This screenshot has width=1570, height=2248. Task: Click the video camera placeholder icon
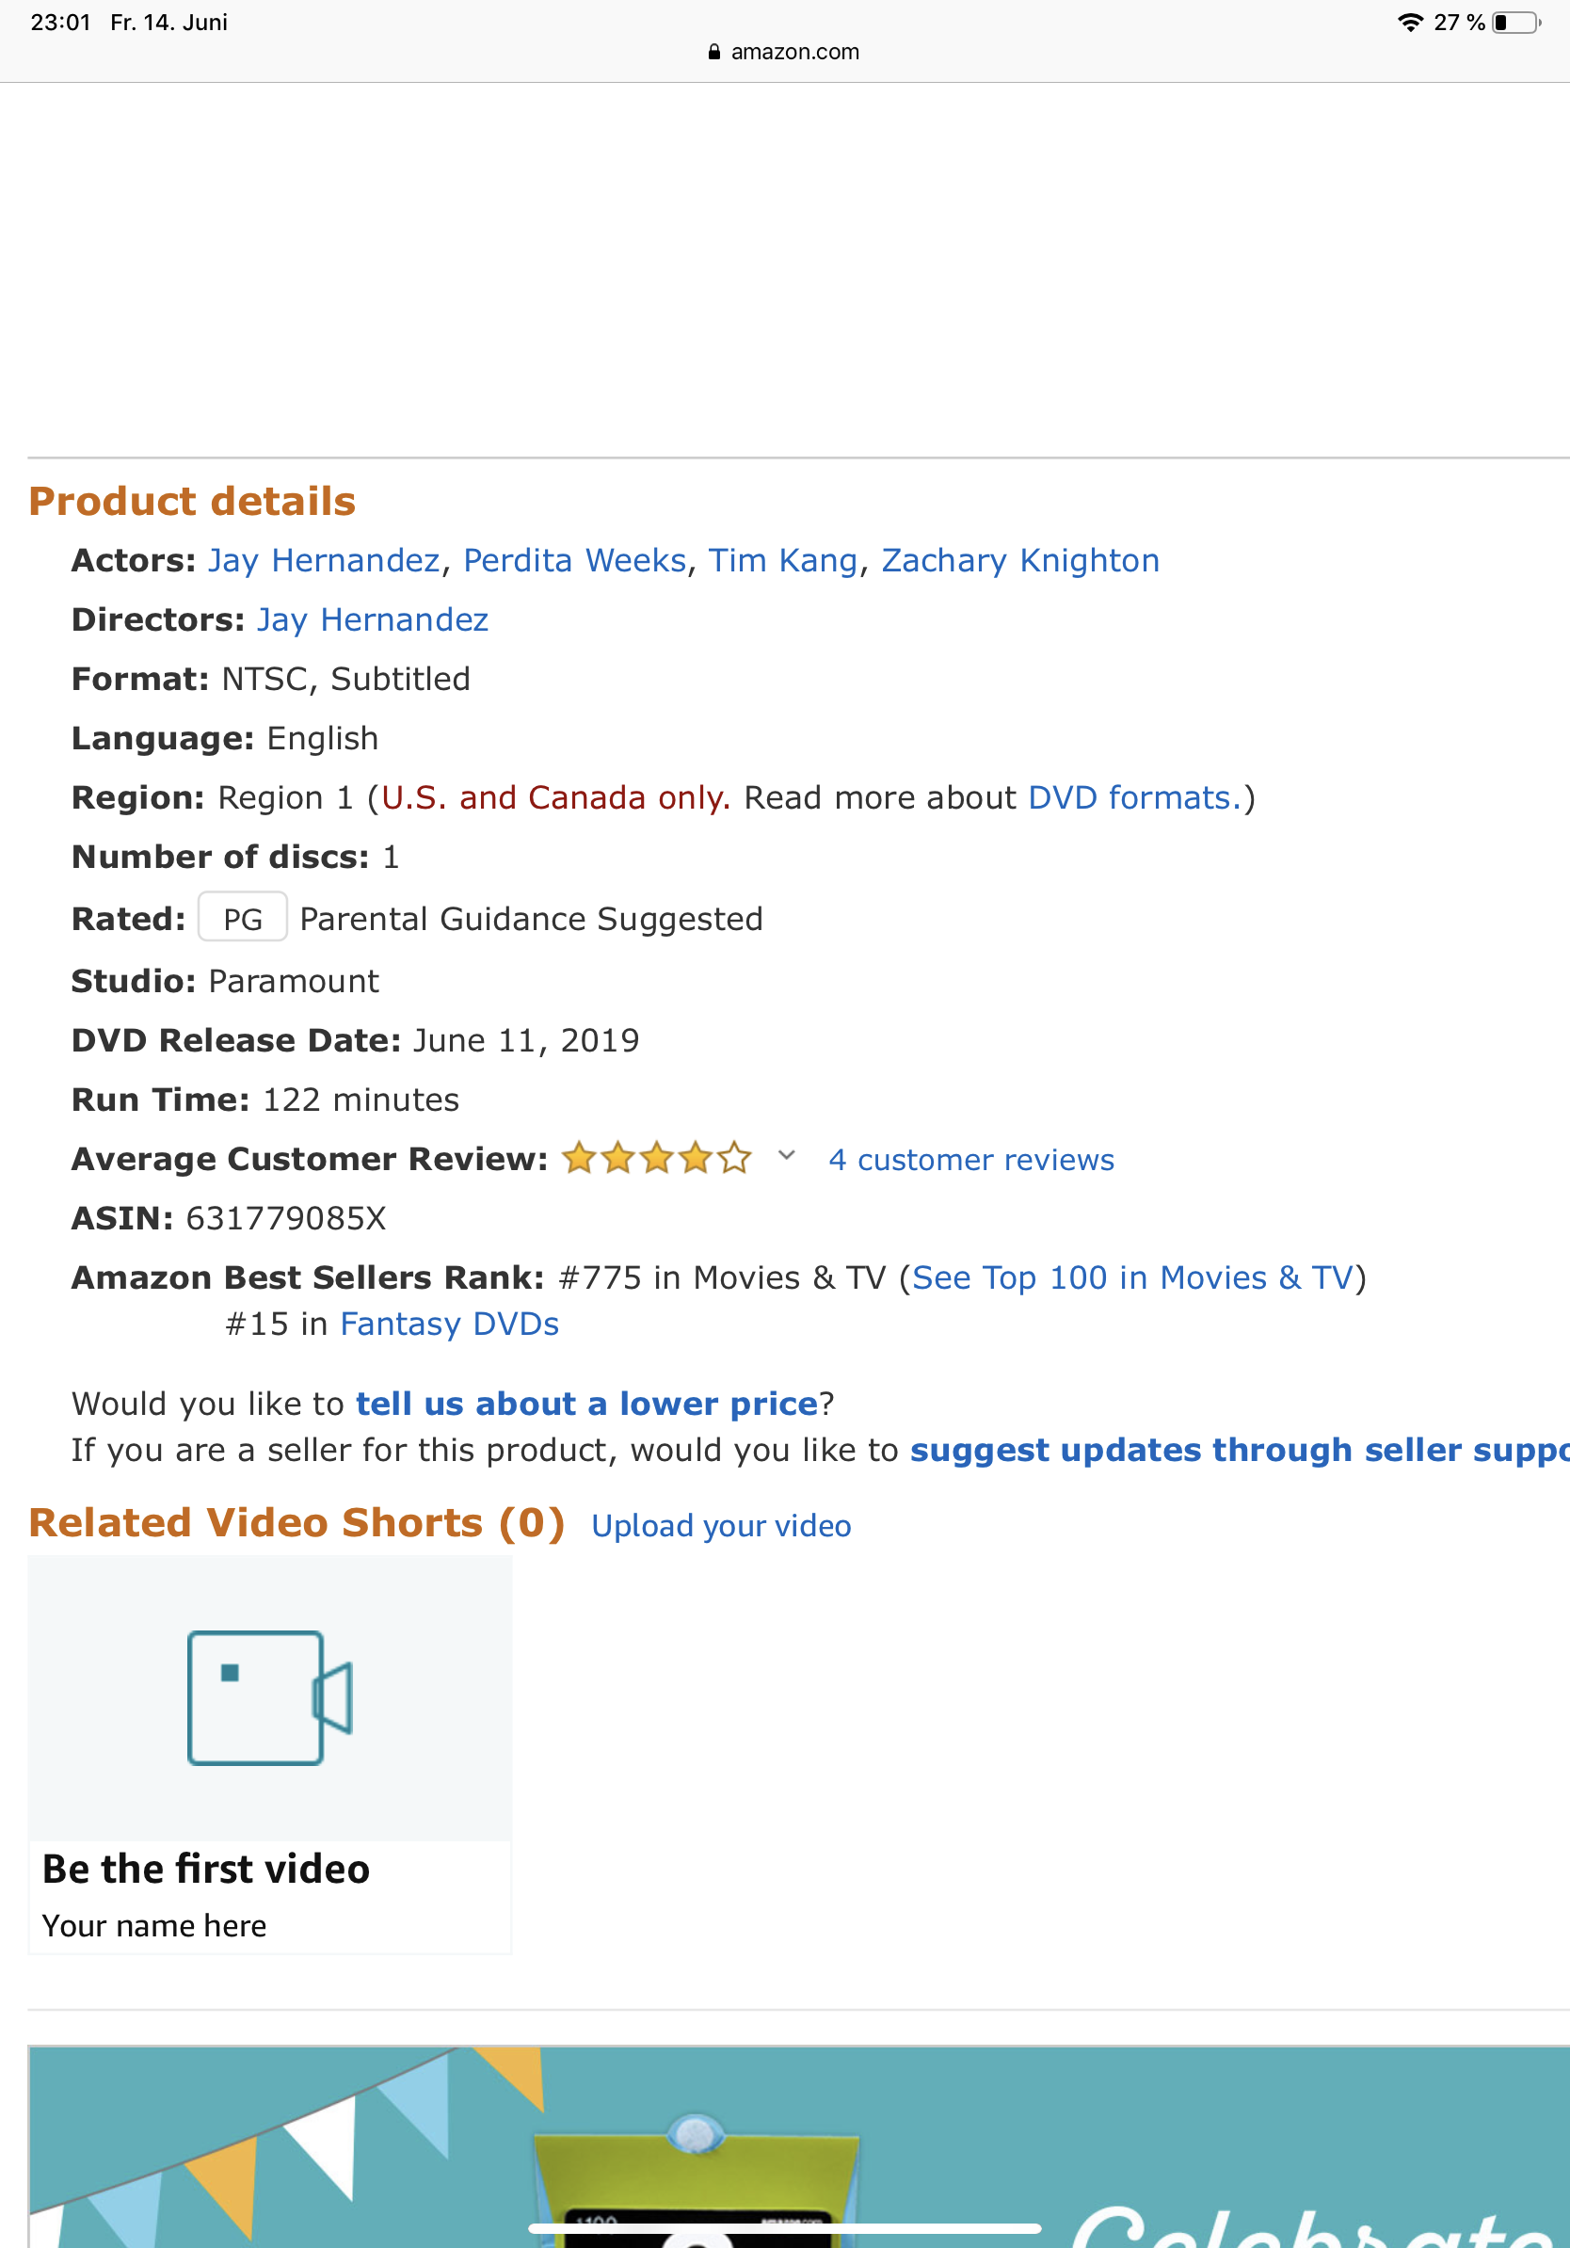tap(269, 1696)
